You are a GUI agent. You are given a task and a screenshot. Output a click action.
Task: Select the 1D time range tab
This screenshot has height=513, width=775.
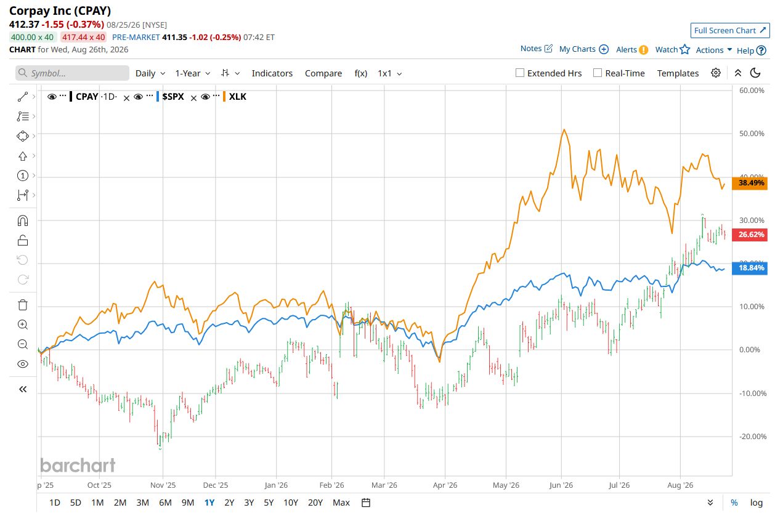point(55,503)
